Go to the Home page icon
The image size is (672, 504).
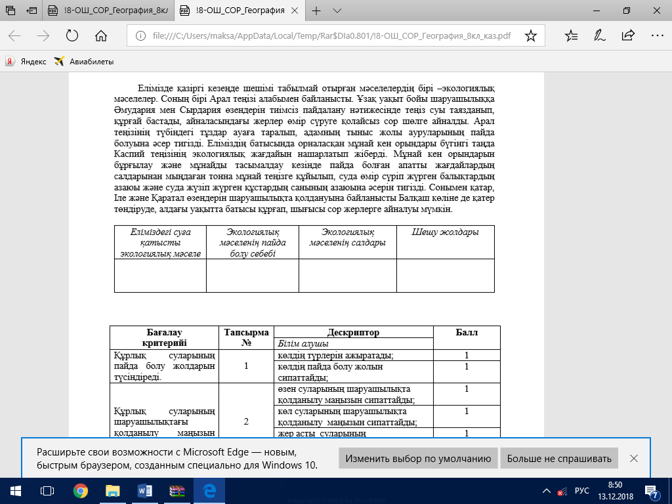101,35
